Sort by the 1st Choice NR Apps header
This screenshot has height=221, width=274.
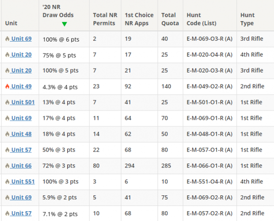[139, 19]
